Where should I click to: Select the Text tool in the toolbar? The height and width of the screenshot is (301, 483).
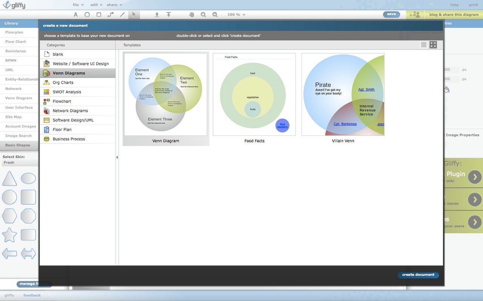coord(75,15)
